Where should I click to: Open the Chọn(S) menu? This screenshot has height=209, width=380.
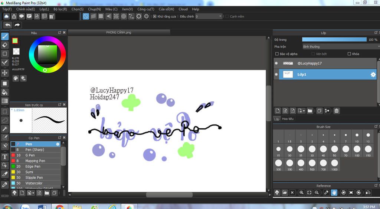(78, 9)
